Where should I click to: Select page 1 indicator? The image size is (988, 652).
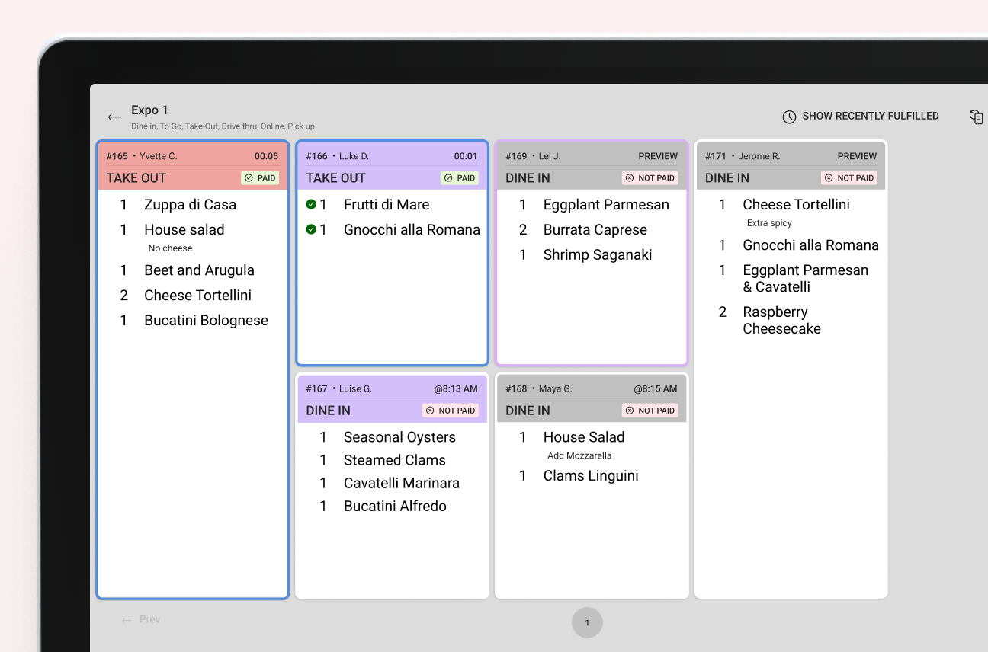tap(587, 622)
